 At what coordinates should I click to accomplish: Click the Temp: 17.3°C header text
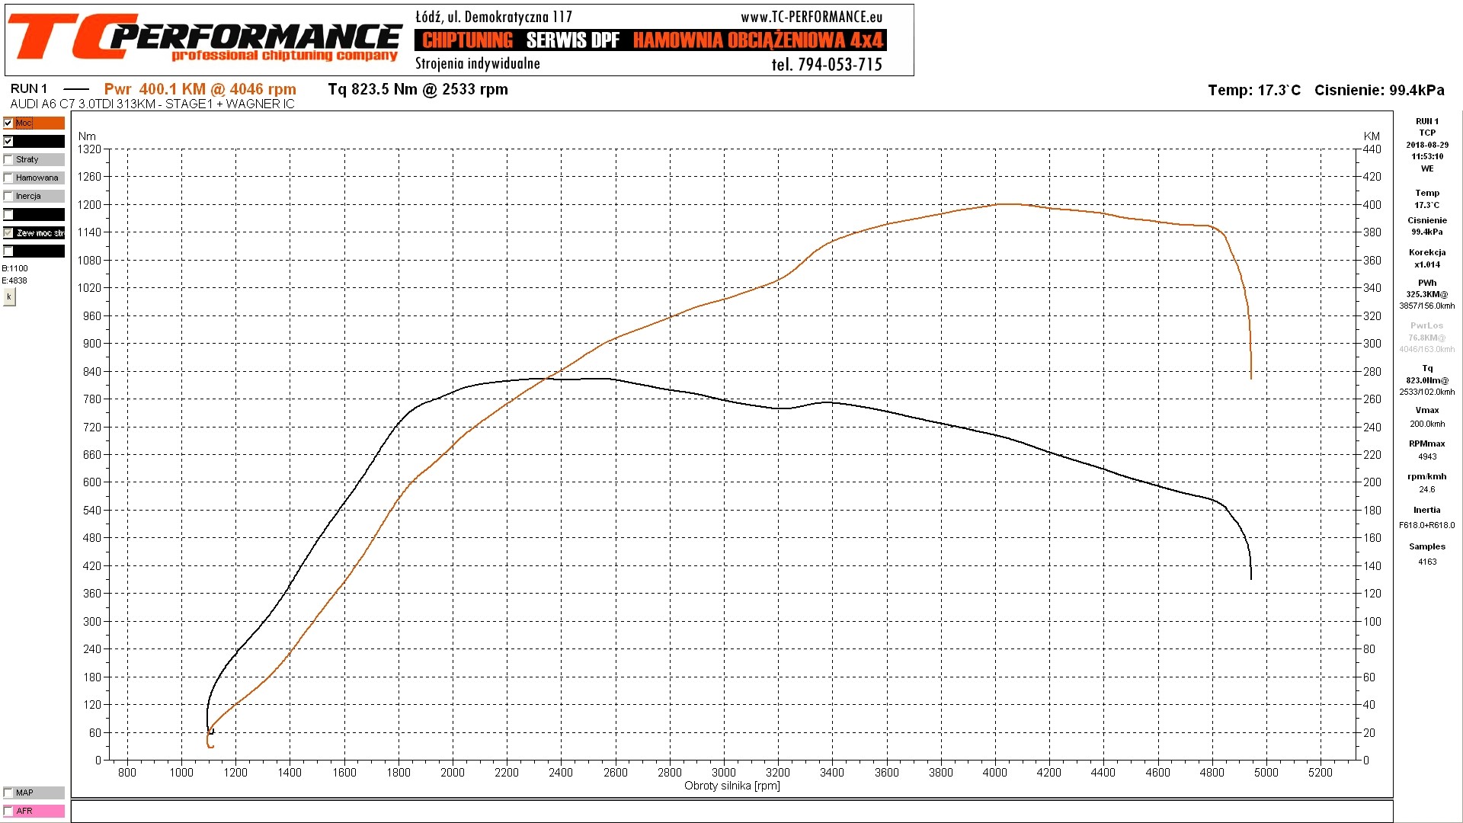click(1254, 90)
